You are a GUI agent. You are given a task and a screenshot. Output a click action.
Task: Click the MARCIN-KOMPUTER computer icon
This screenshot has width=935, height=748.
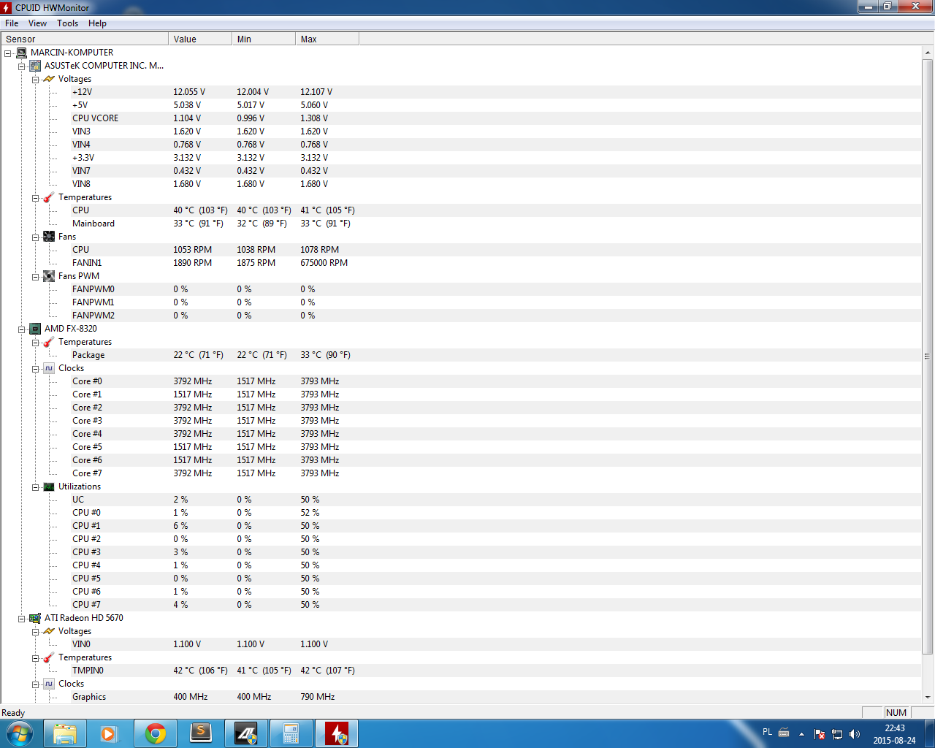click(x=21, y=53)
